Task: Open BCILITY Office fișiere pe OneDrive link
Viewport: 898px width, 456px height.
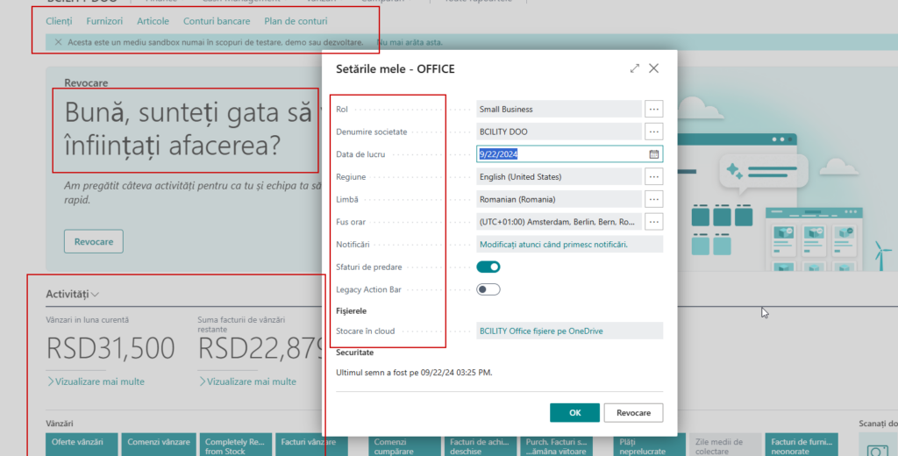Action: click(x=541, y=331)
